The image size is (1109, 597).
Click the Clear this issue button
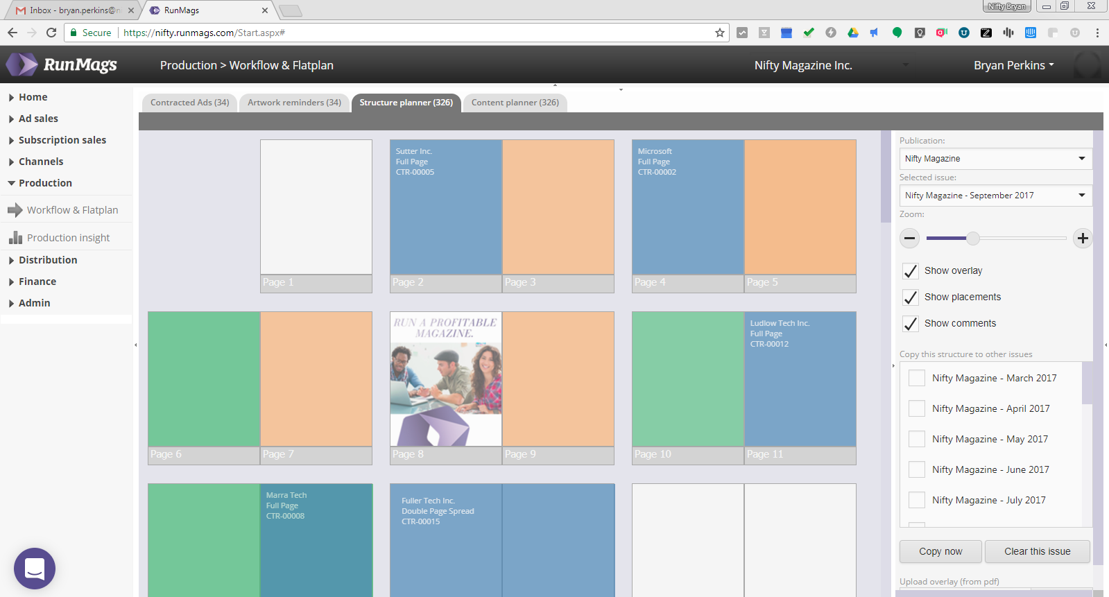(x=1038, y=552)
